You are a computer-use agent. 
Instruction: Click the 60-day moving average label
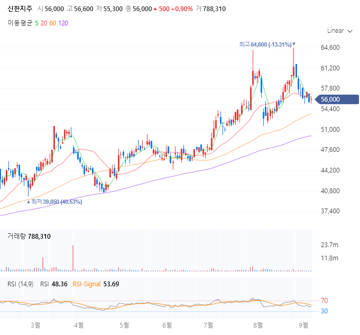click(52, 23)
